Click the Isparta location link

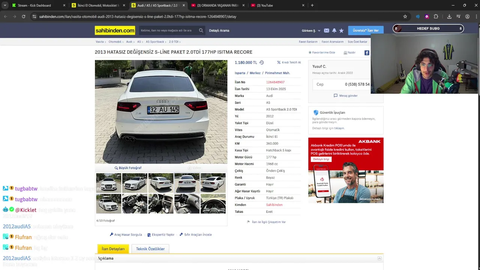(240, 73)
